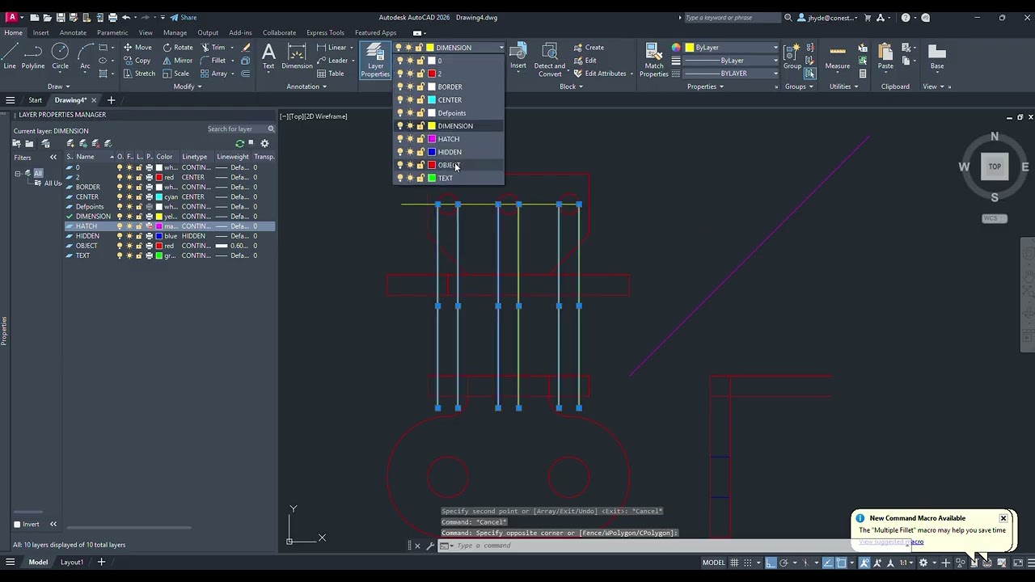Choose OBJECT from the layer dropdown list

[x=448, y=165]
